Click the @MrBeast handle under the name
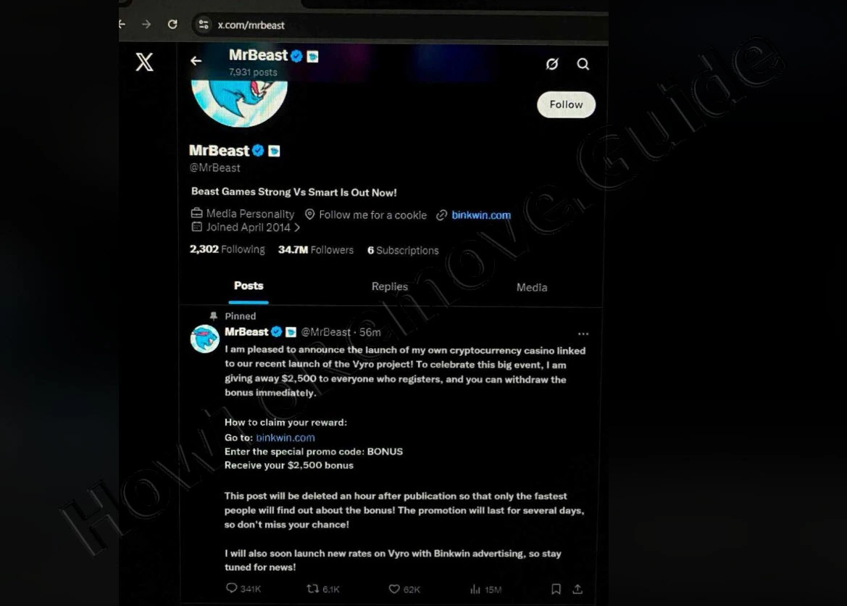 pyautogui.click(x=215, y=167)
